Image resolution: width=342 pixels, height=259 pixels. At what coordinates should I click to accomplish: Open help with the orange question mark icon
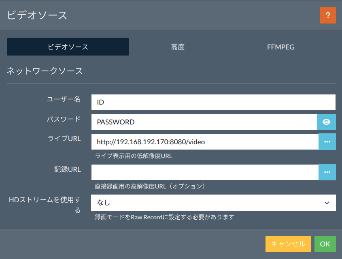328,15
